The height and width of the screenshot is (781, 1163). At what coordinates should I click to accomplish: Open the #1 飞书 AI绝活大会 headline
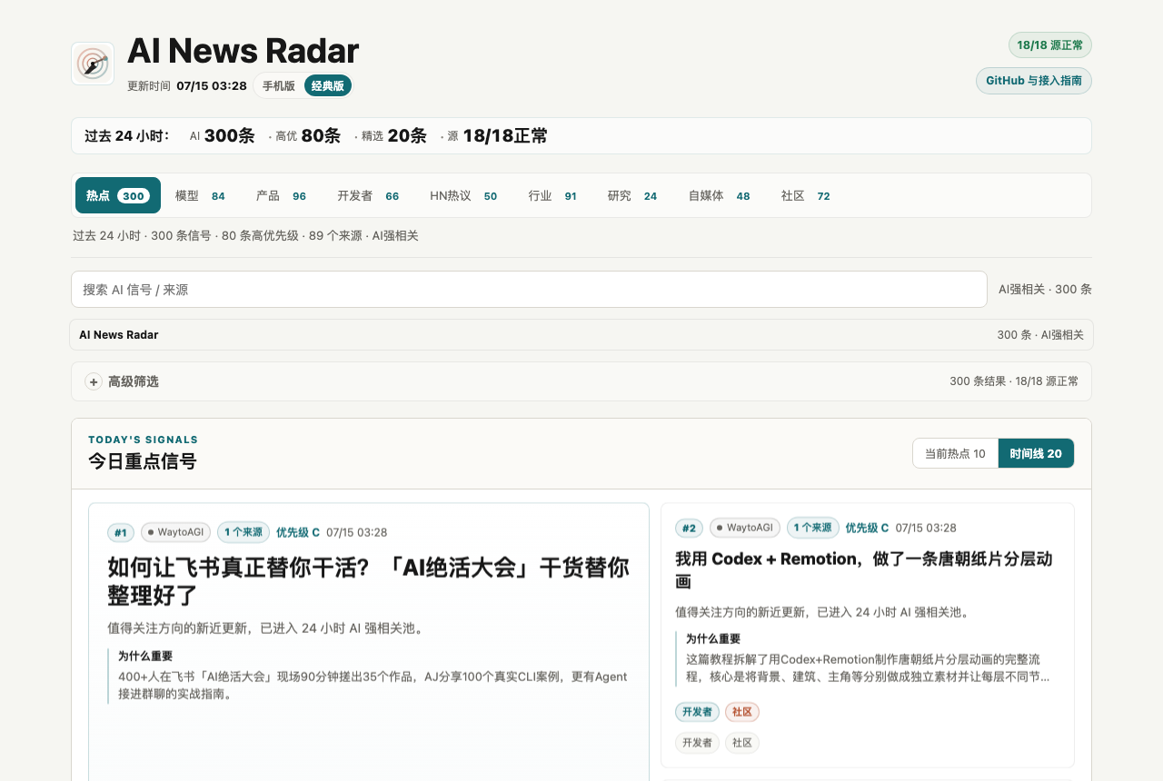(368, 581)
